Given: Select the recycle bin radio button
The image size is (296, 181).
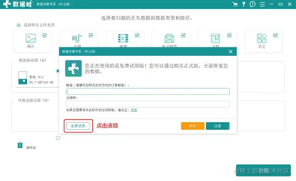Looking at the screenshot, I should tap(58, 138).
